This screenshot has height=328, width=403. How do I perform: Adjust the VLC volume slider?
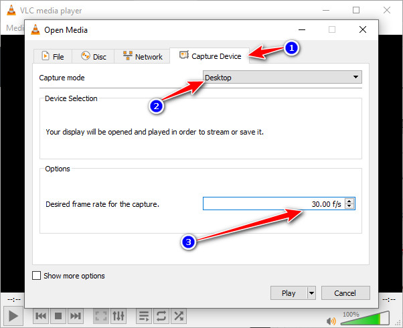tap(365, 319)
